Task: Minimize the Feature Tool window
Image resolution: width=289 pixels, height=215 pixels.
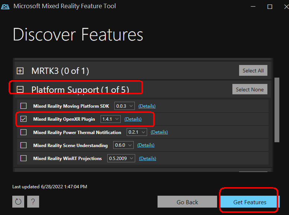Action: (253, 7)
